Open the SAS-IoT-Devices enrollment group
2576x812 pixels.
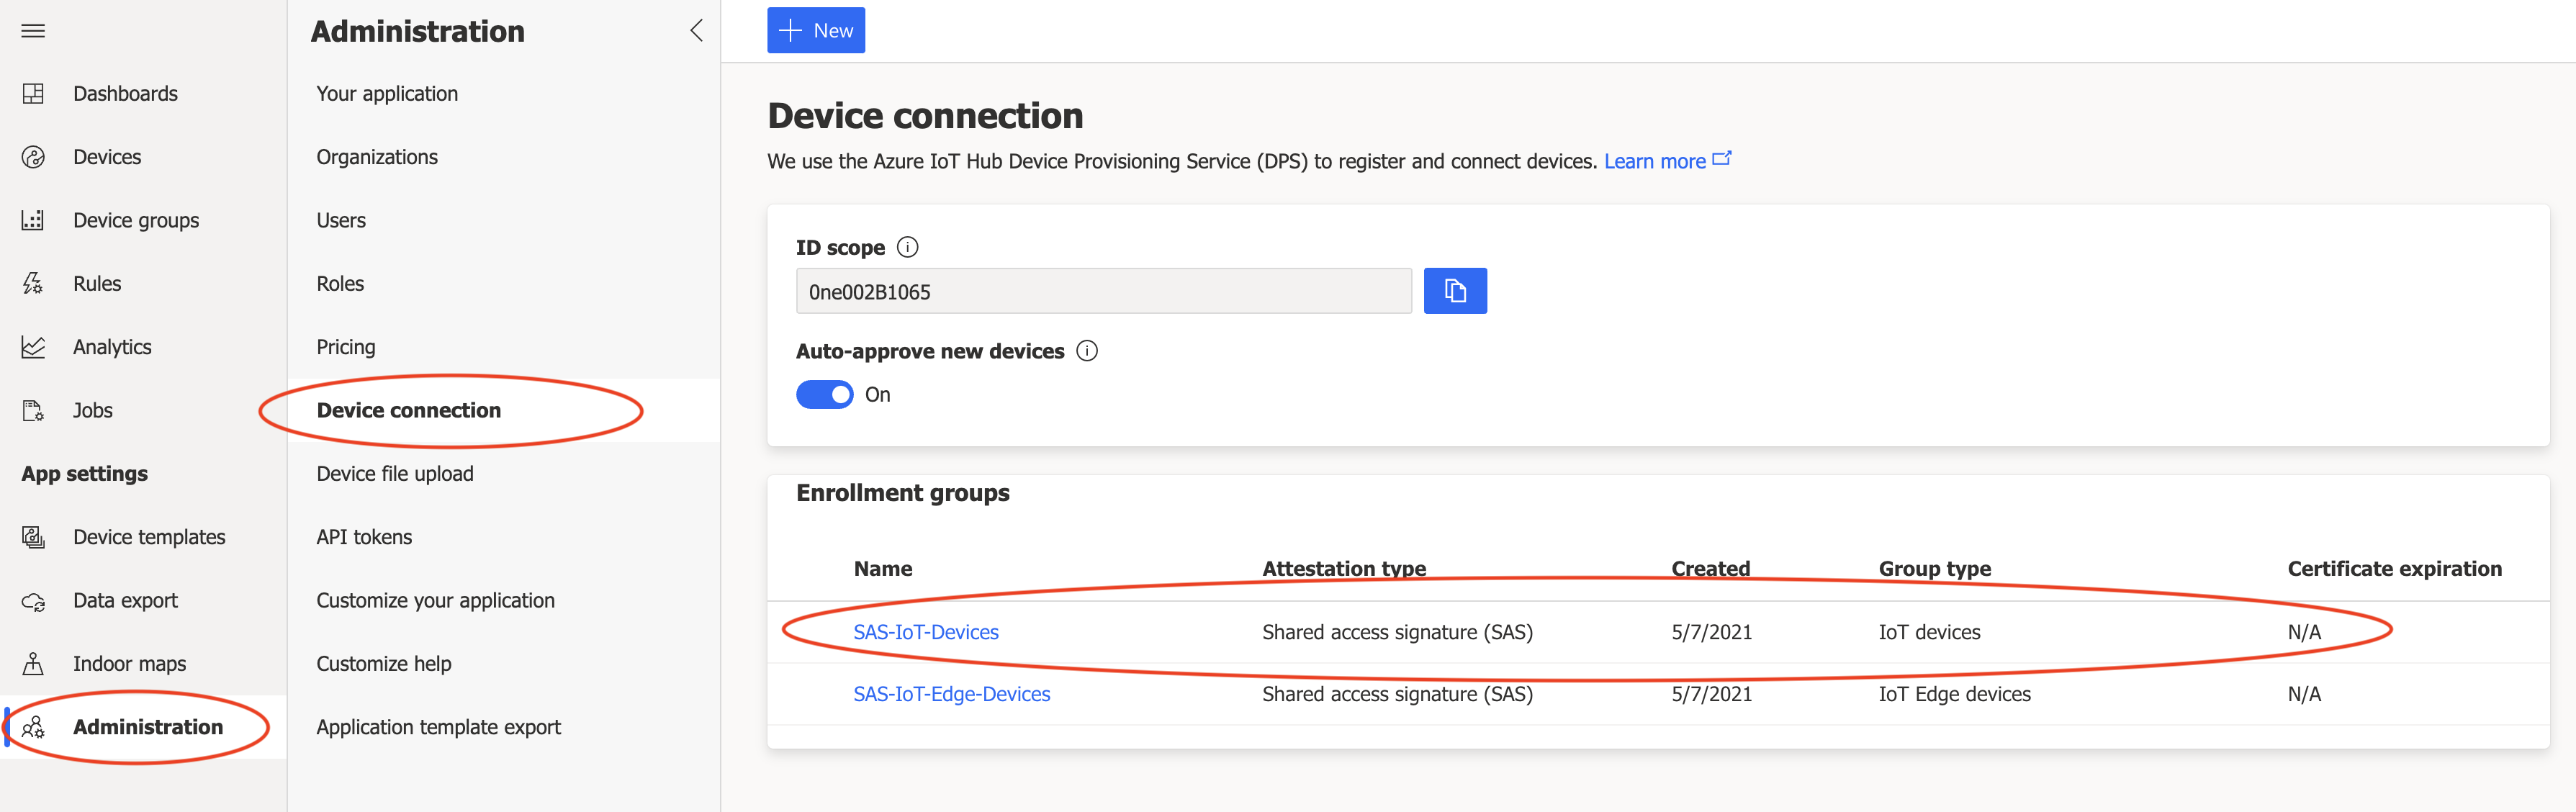point(925,632)
